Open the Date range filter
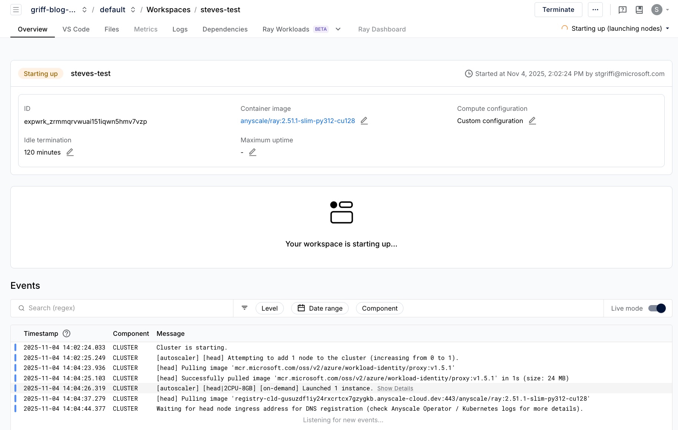 click(x=319, y=308)
